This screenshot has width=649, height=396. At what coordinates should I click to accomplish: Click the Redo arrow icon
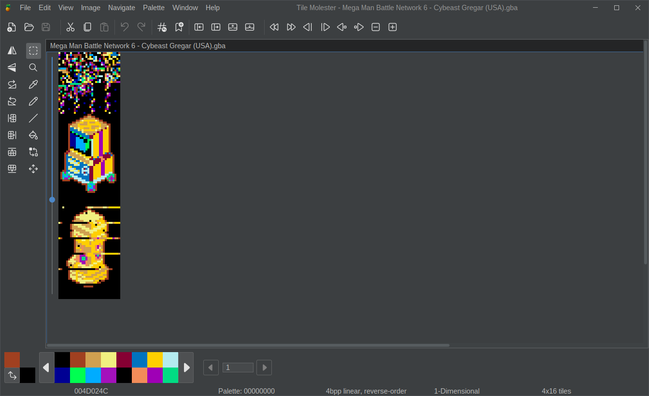[x=141, y=27]
